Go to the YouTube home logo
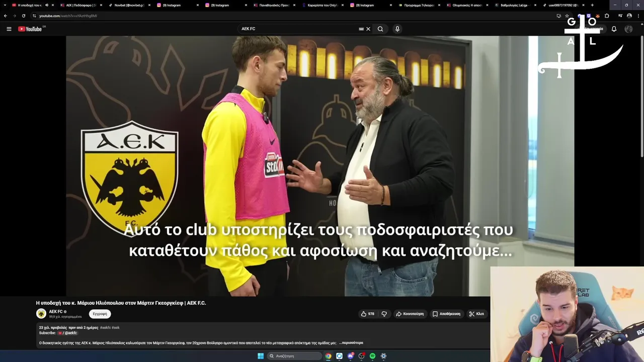Image resolution: width=644 pixels, height=362 pixels. pos(30,29)
